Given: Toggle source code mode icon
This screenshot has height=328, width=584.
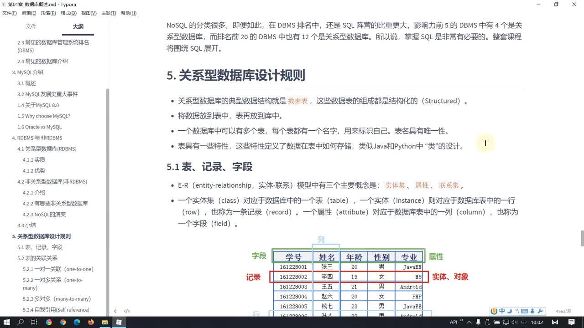Looking at the screenshot, I should tap(127, 311).
